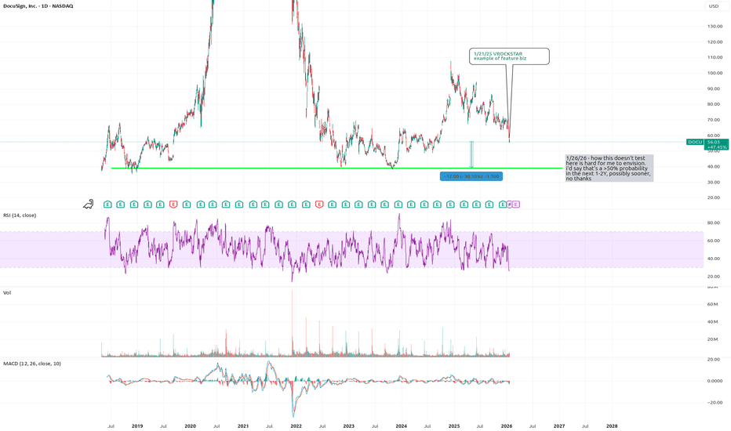Select the Vol indicator label

coord(7,292)
